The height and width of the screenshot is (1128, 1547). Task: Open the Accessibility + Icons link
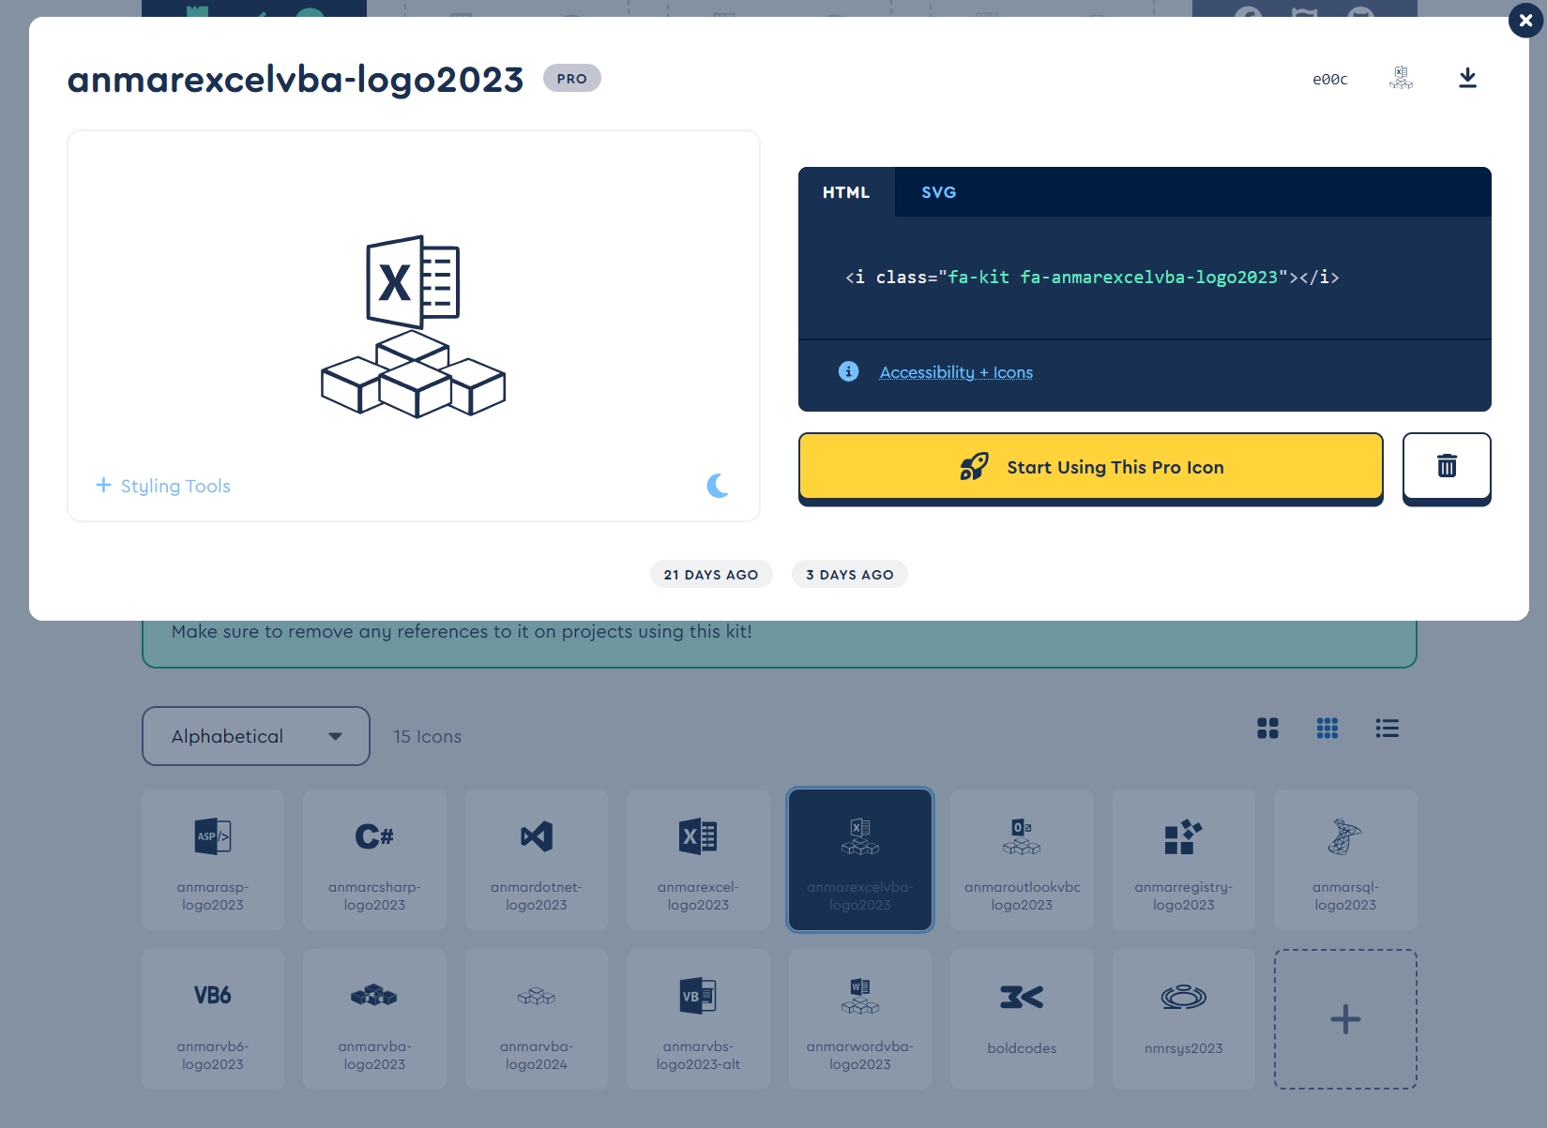(956, 372)
